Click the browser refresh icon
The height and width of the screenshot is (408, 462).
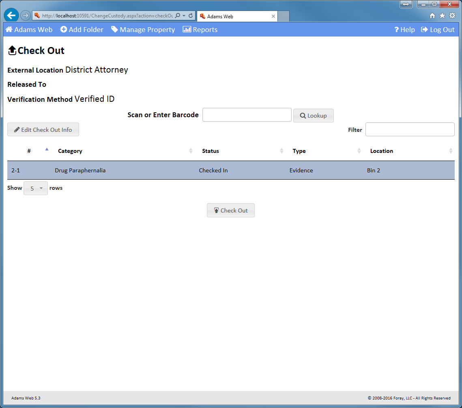(x=191, y=15)
